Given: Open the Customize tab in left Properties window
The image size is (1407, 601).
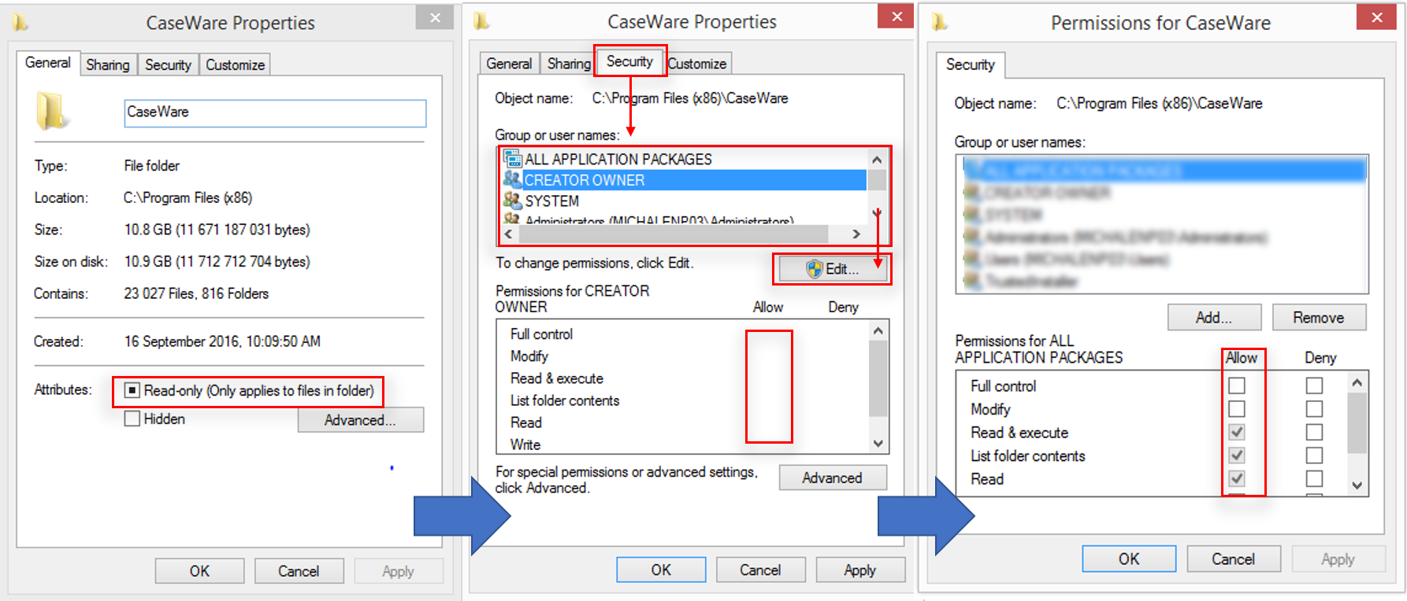Looking at the screenshot, I should [x=235, y=65].
